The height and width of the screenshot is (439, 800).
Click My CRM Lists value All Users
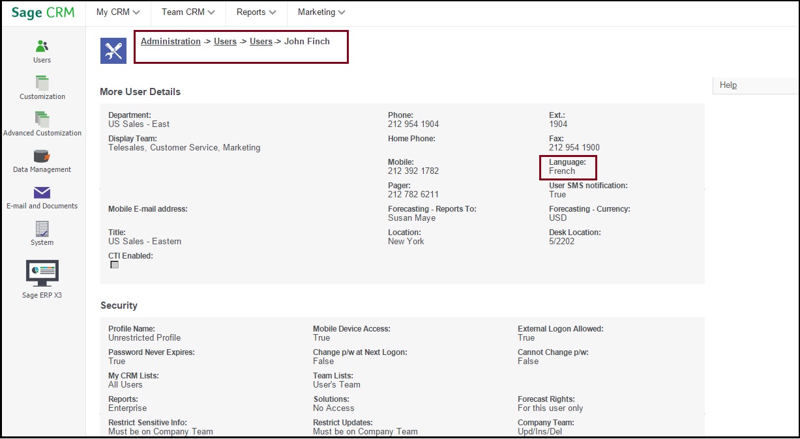(125, 385)
